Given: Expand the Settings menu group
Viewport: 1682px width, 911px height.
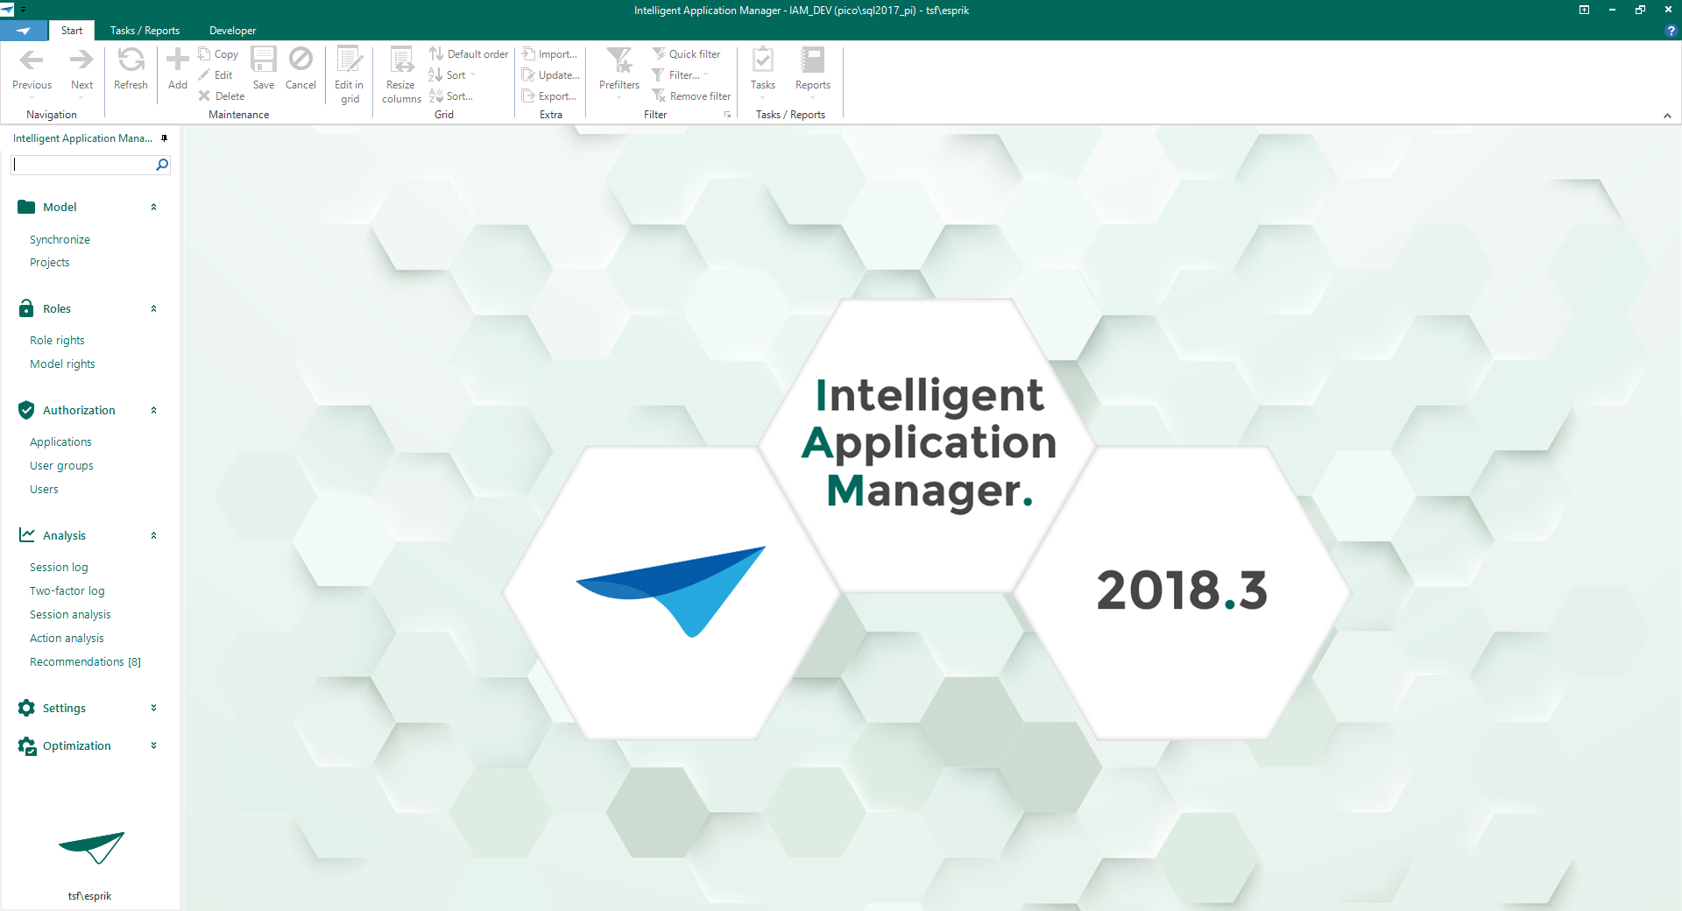Looking at the screenshot, I should click(x=153, y=708).
